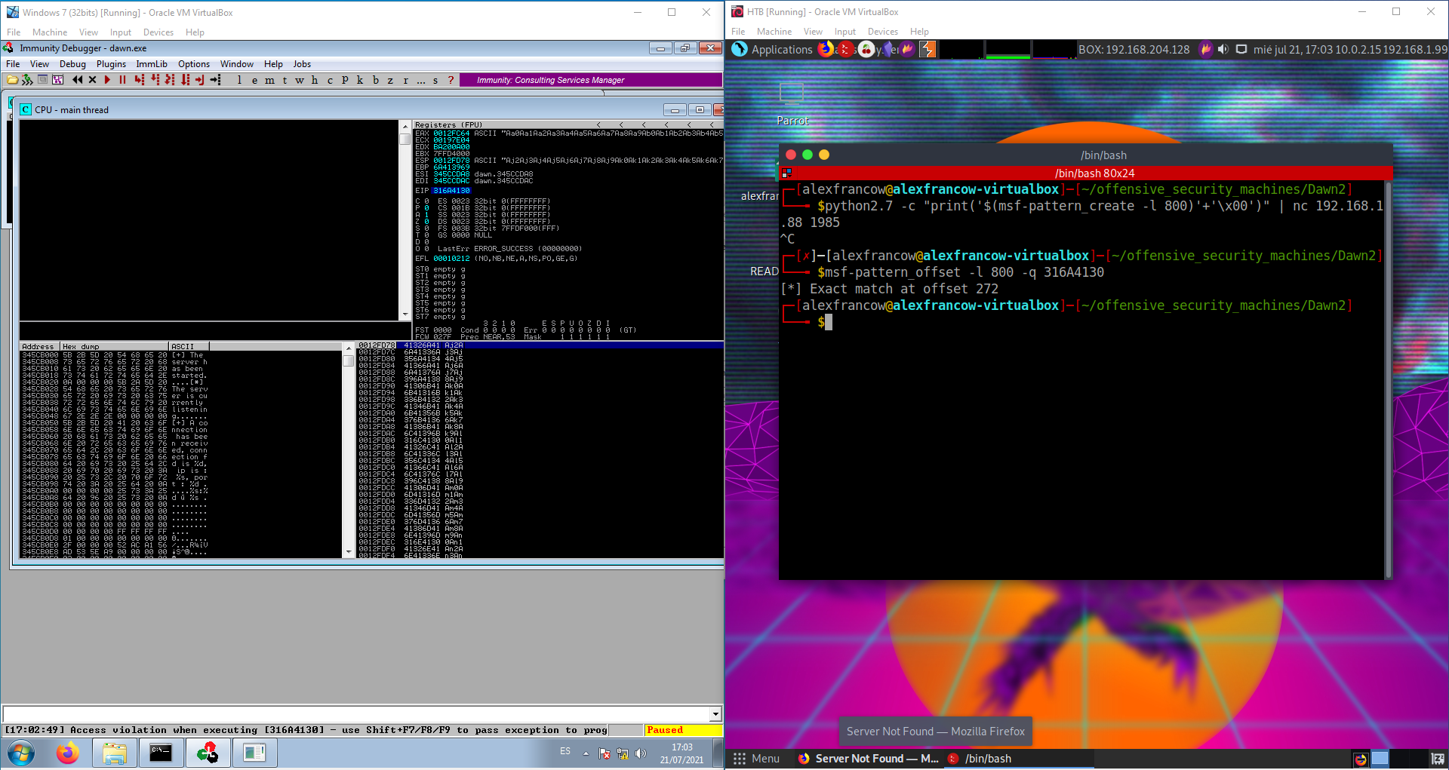Click the Run program play icon

click(107, 80)
